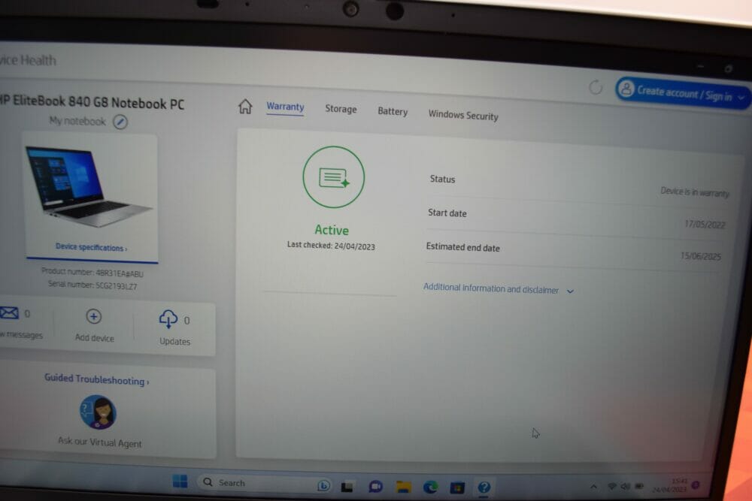This screenshot has width=752, height=501.
Task: Open the Updates cloud download icon
Action: (x=168, y=319)
